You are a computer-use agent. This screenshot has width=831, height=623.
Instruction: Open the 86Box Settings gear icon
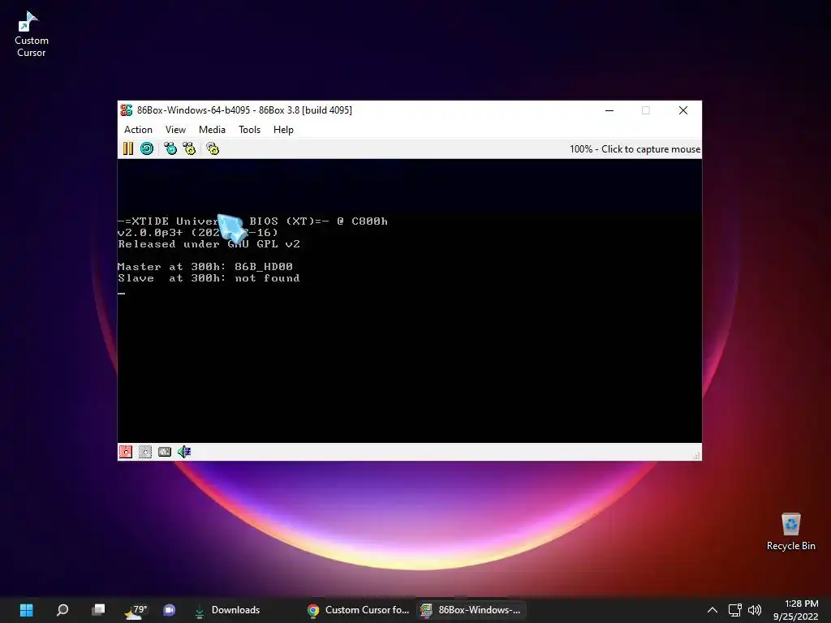[213, 149]
